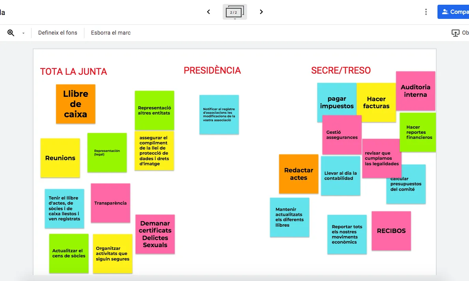This screenshot has width=469, height=281.
Task: Select the orange Llibre de caixa note
Action: 76,104
